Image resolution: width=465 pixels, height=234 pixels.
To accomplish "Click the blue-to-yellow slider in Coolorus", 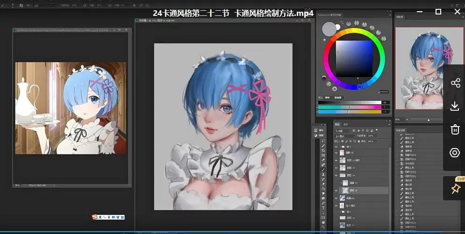I will pos(350,112).
